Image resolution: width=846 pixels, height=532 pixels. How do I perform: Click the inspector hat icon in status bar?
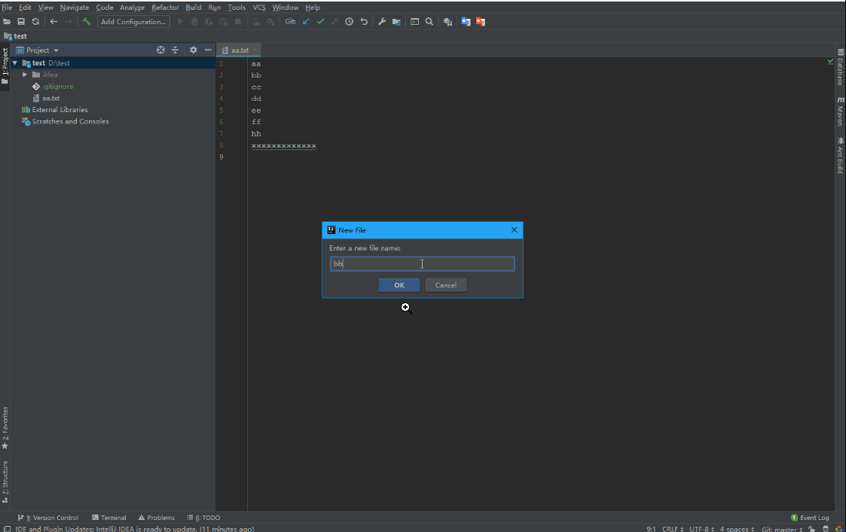click(x=826, y=529)
